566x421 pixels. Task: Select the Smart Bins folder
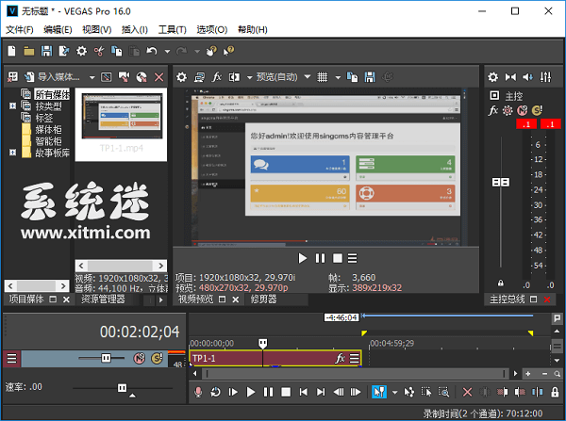click(x=48, y=141)
